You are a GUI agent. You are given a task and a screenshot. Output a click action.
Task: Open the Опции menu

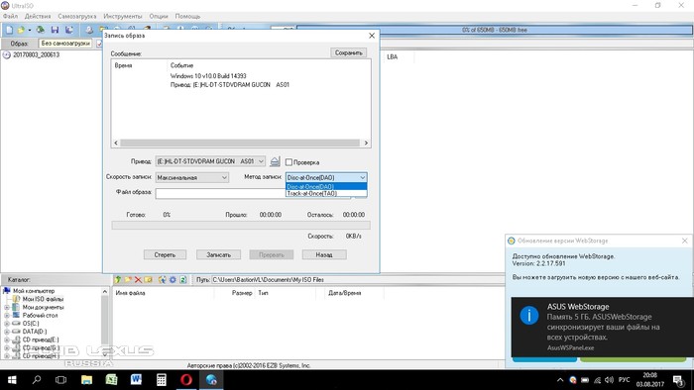point(159,16)
